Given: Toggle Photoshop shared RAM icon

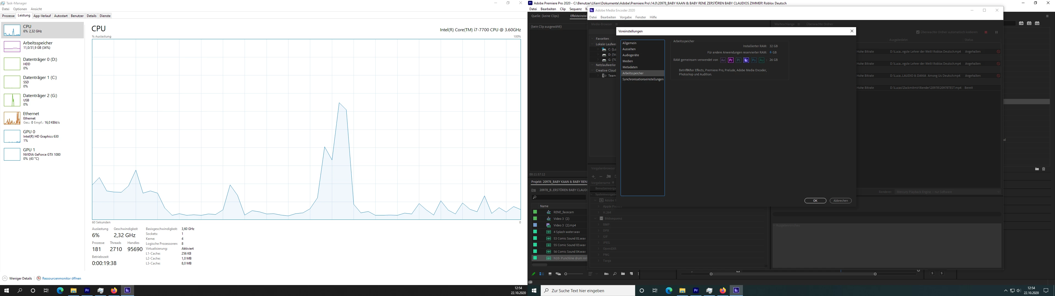Looking at the screenshot, I should coord(754,60).
